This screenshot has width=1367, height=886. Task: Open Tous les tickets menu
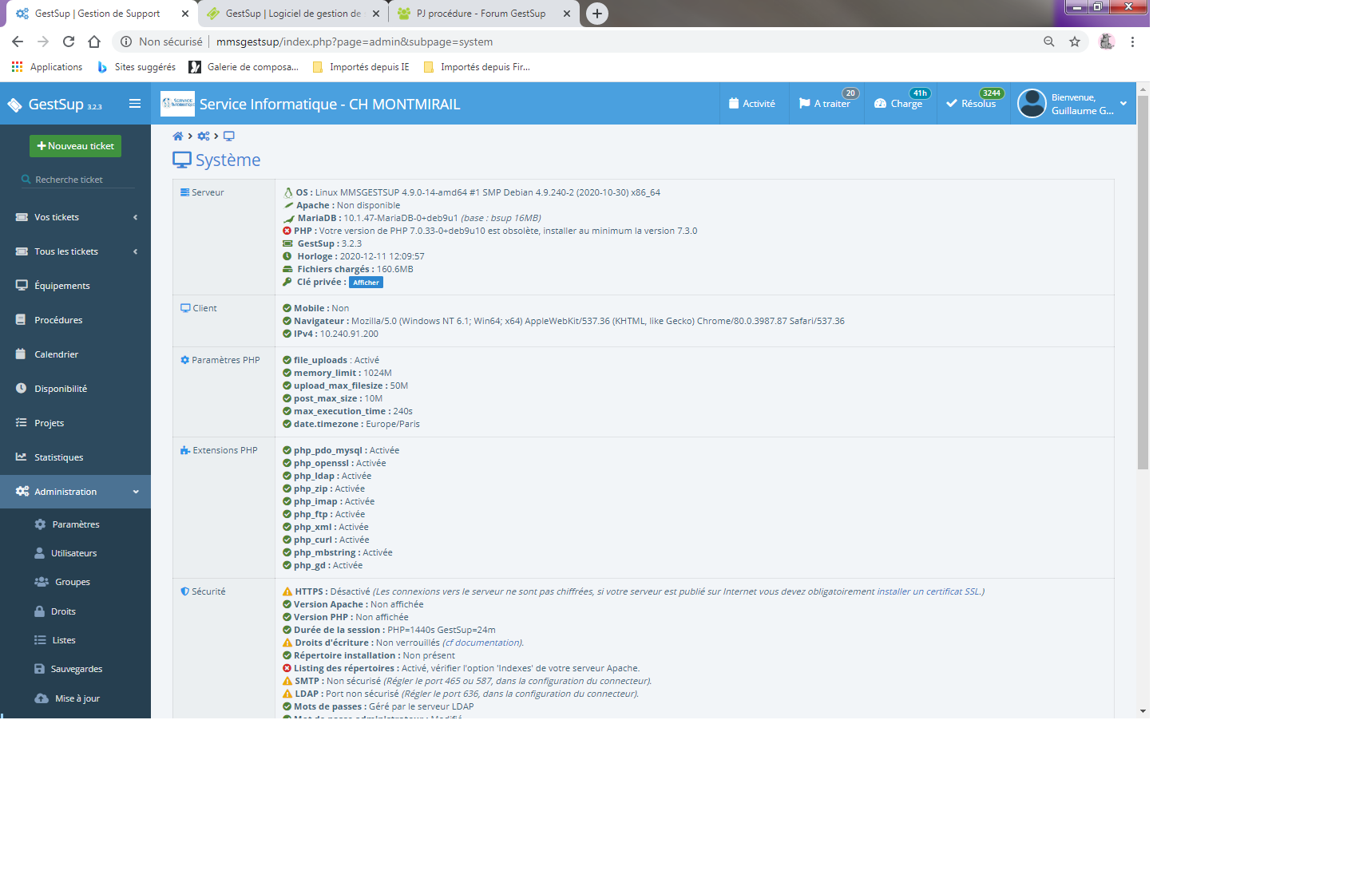coord(66,251)
